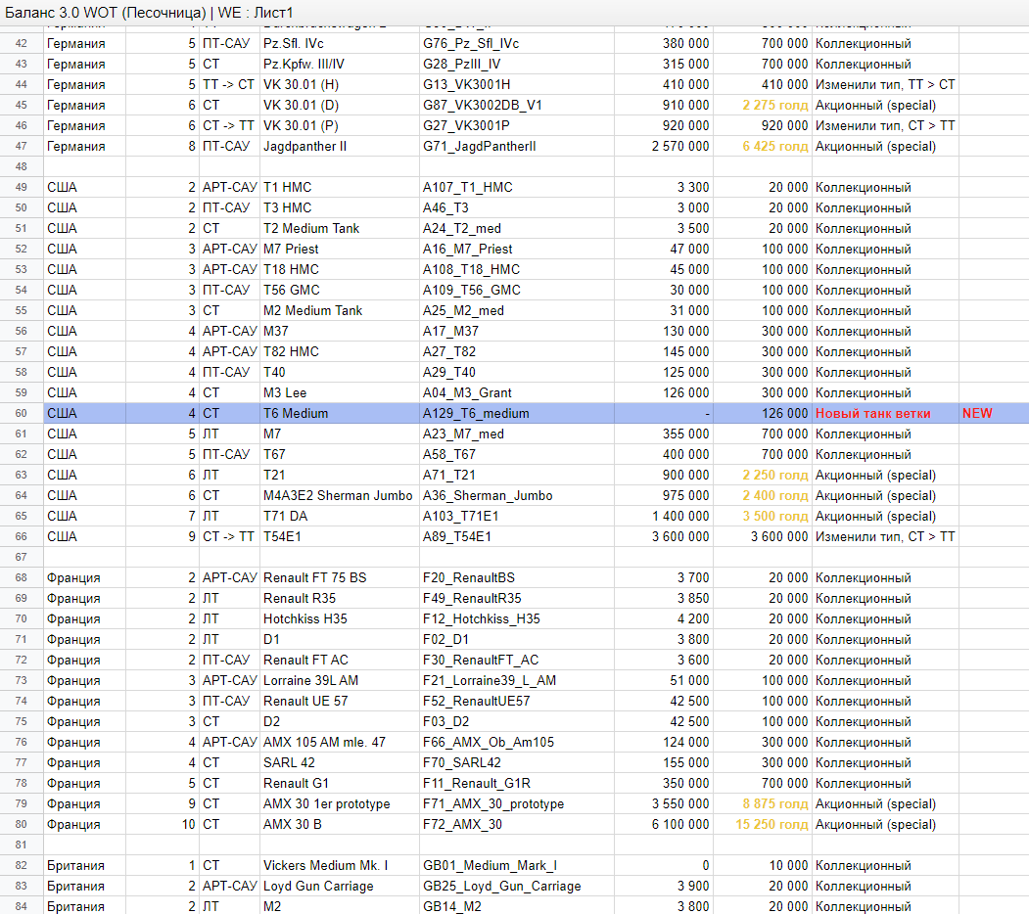The width and height of the screenshot is (1029, 914).
Task: Select the cell 'T21'
Action: [340, 475]
